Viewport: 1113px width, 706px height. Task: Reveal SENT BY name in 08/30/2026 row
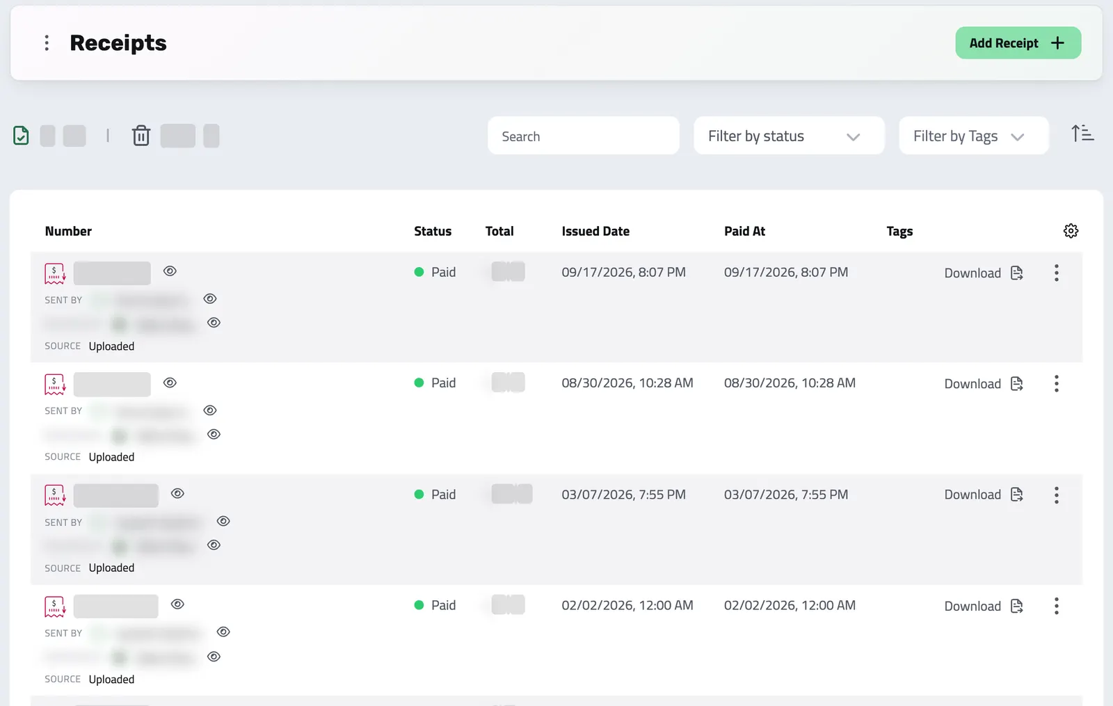pos(210,410)
